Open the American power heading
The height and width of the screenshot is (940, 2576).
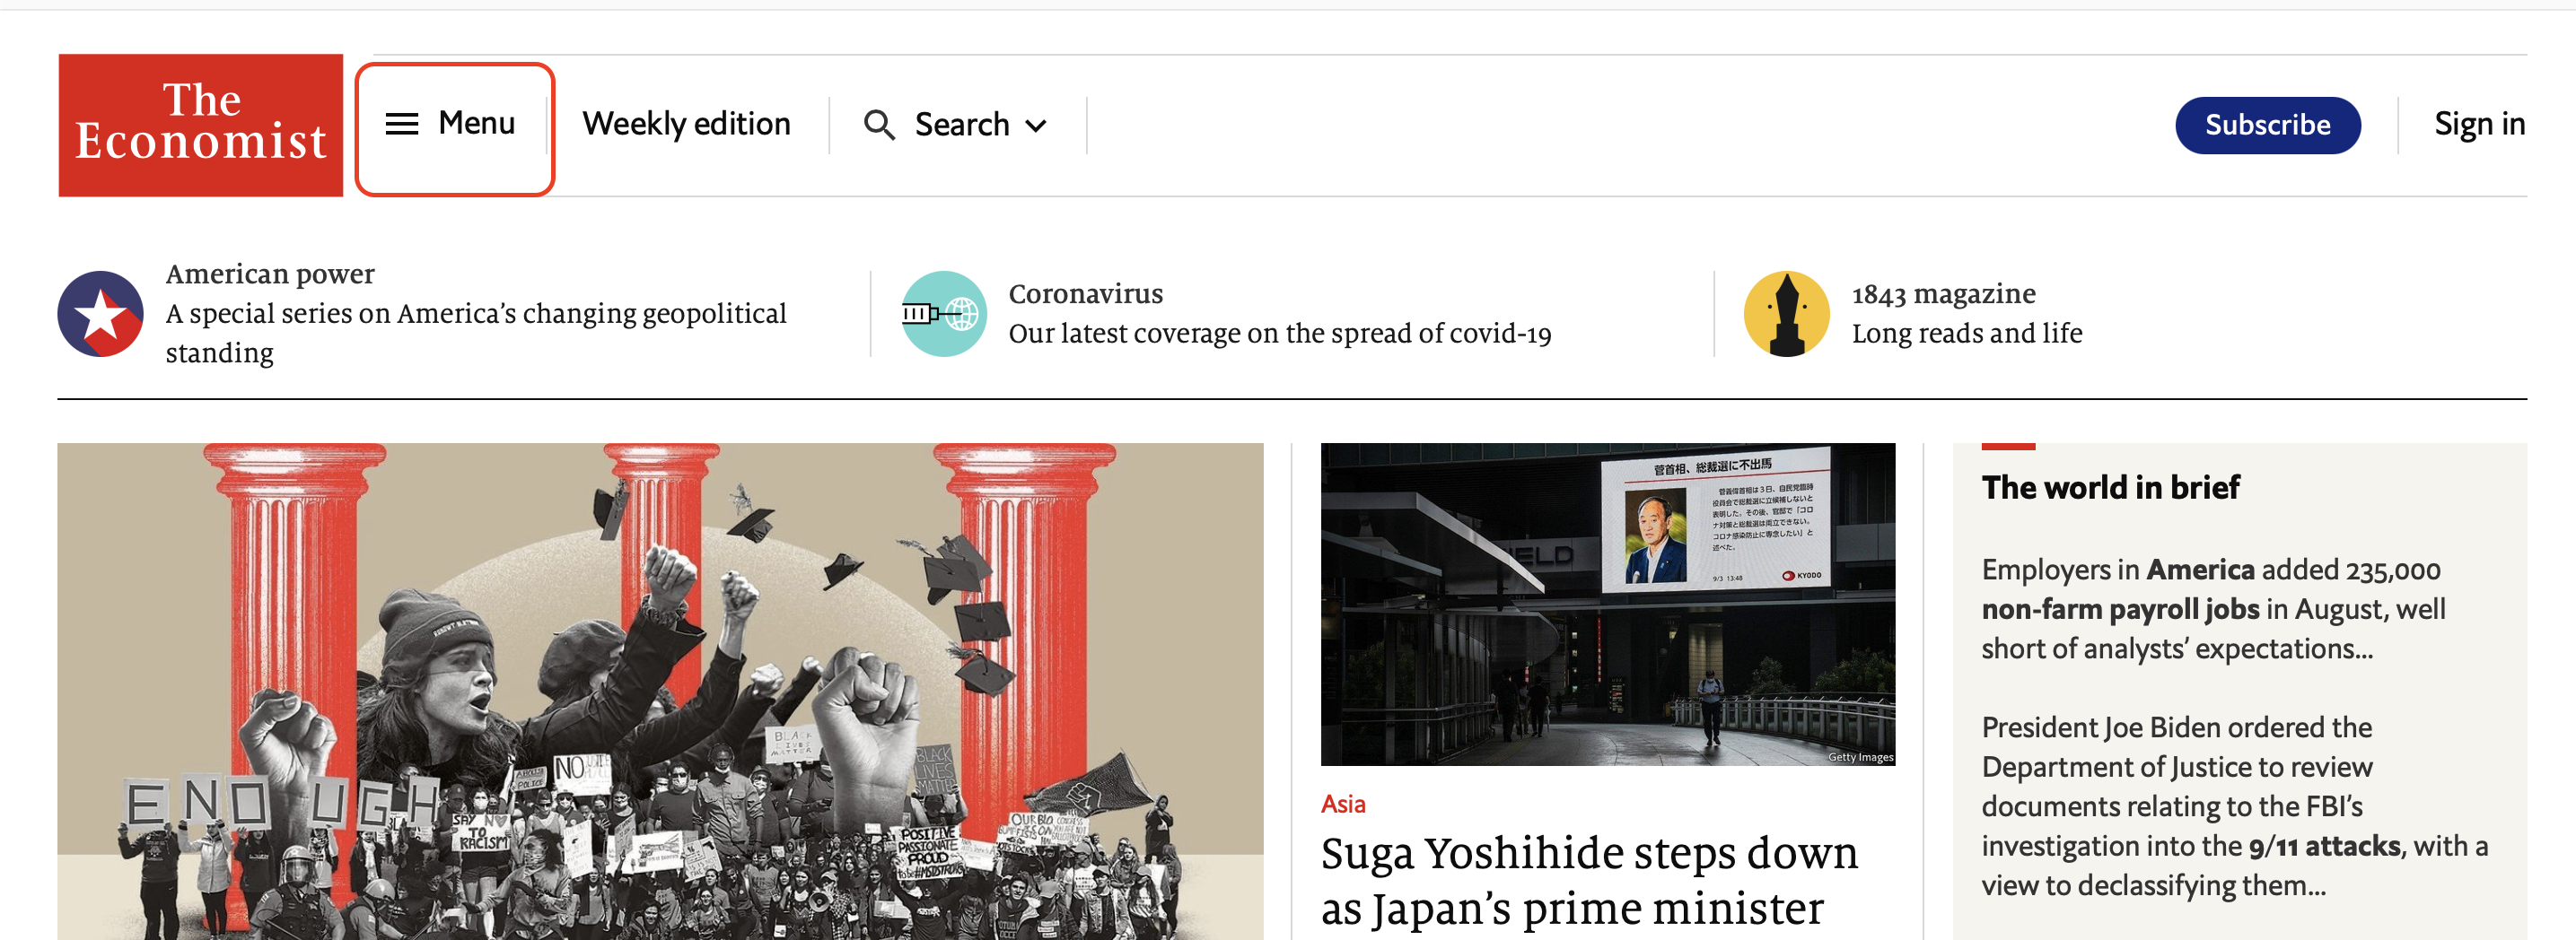[270, 274]
